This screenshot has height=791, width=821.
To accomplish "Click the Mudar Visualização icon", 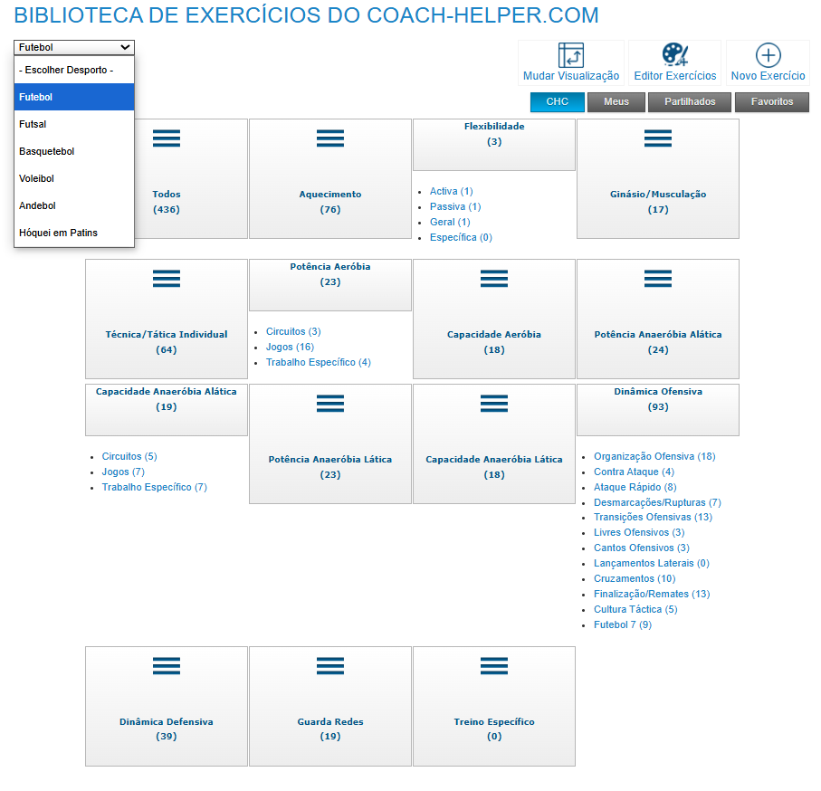I will [571, 55].
